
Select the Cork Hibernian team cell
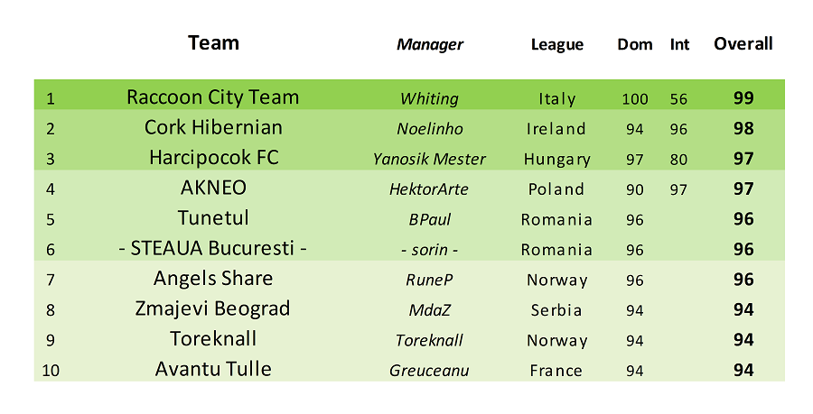click(213, 127)
